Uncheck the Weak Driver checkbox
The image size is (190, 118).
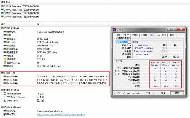(x=5, y=100)
